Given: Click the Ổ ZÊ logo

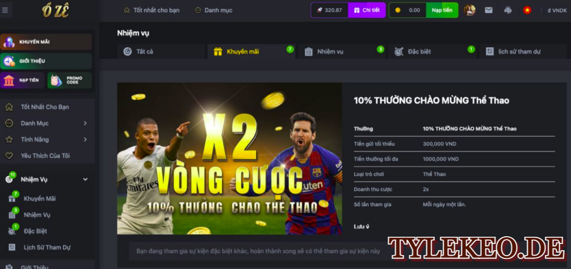Looking at the screenshot, I should (56, 11).
